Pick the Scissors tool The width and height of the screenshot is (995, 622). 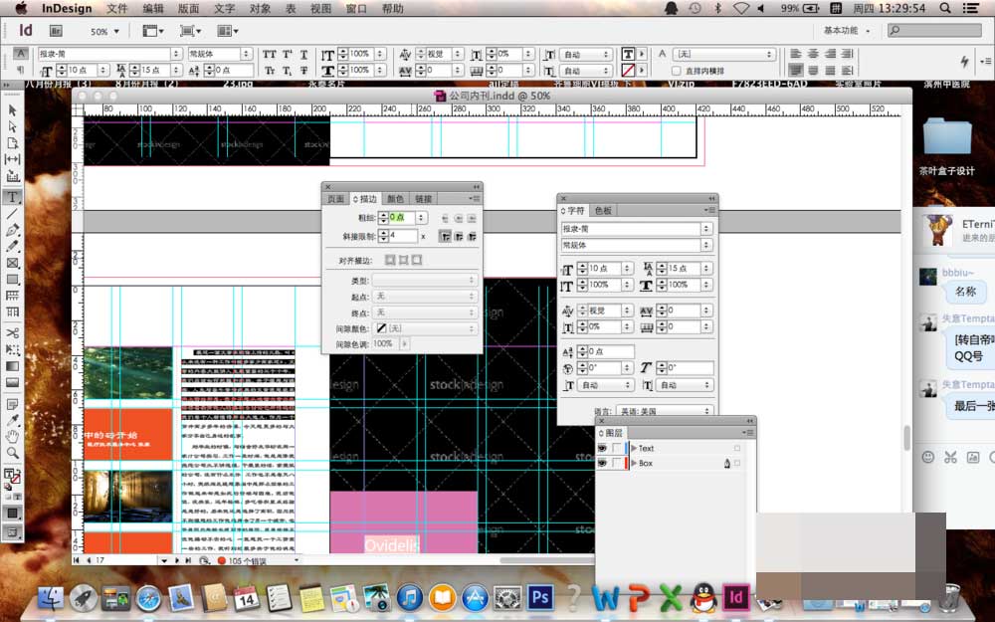point(13,332)
